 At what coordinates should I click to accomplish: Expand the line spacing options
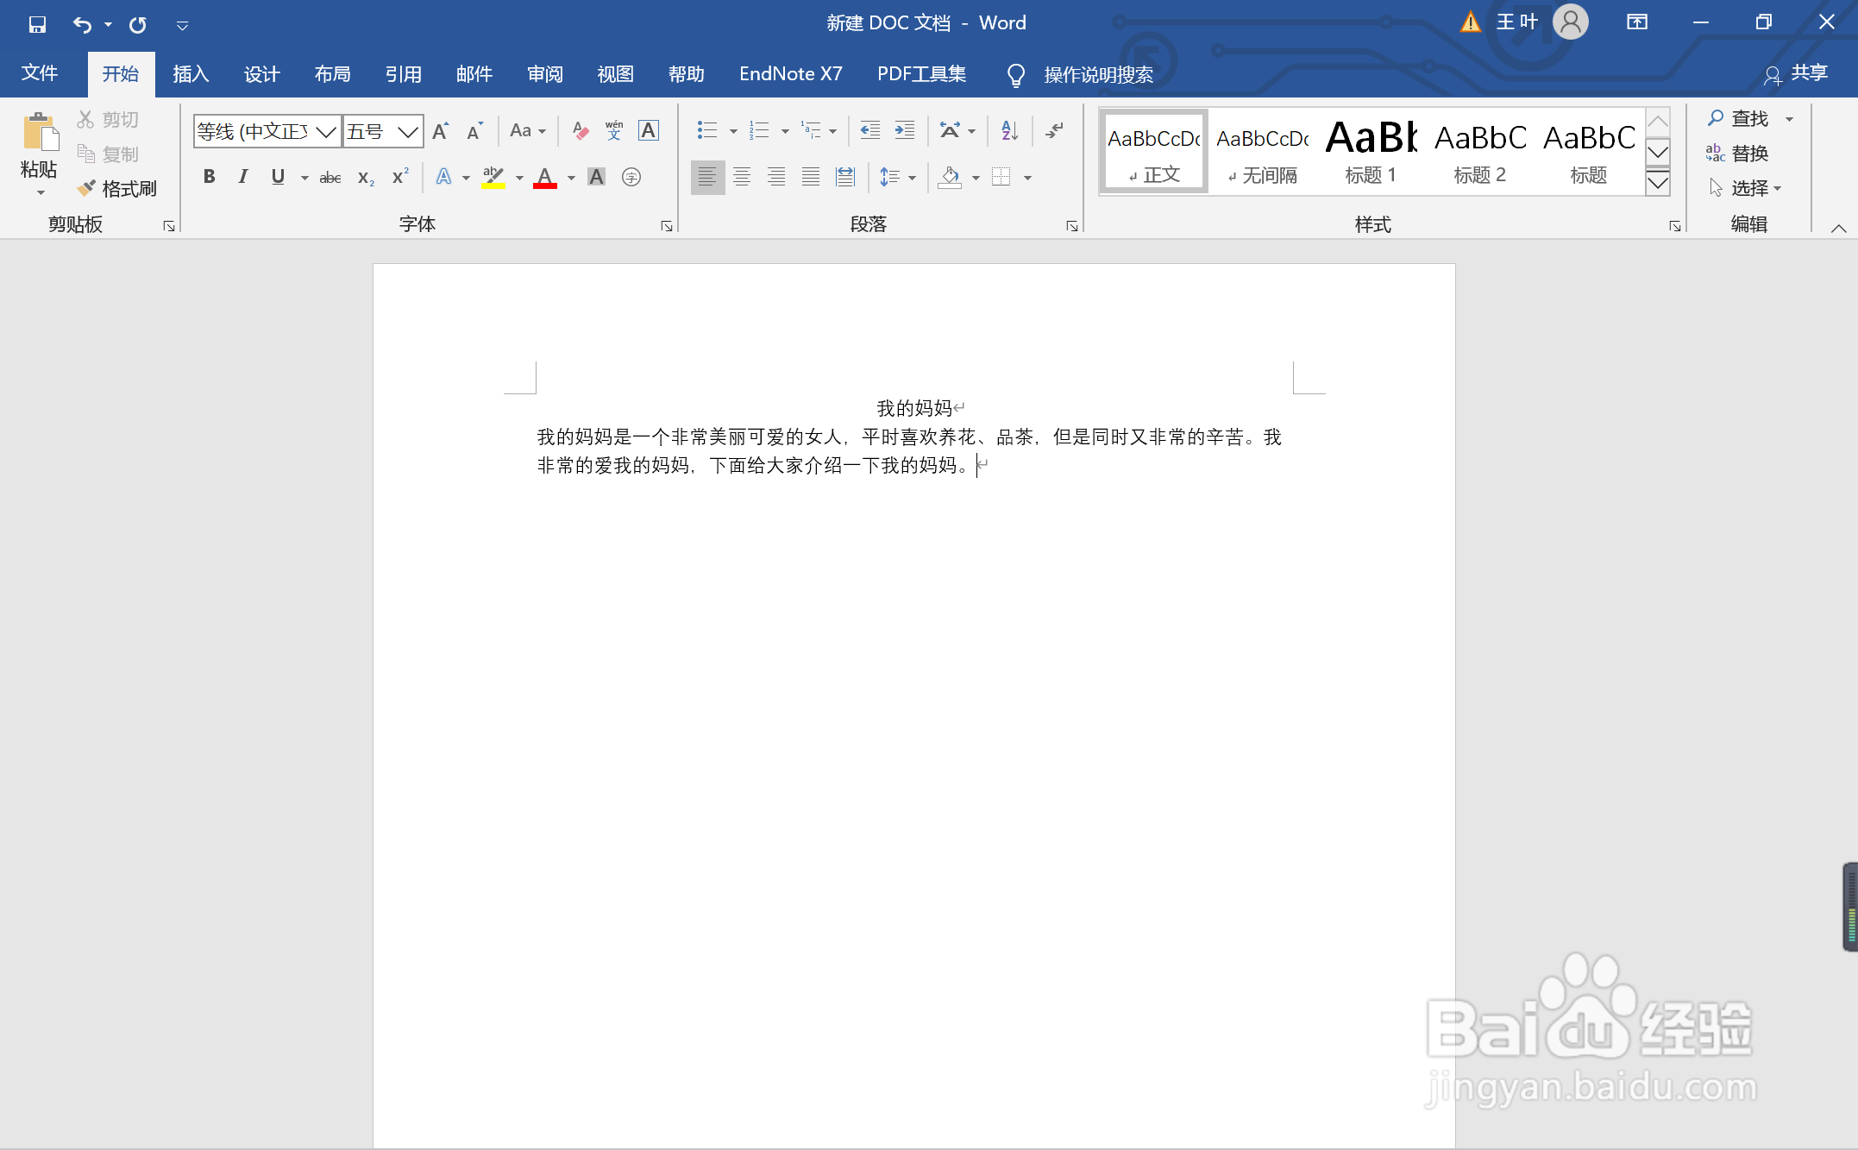[x=910, y=177]
